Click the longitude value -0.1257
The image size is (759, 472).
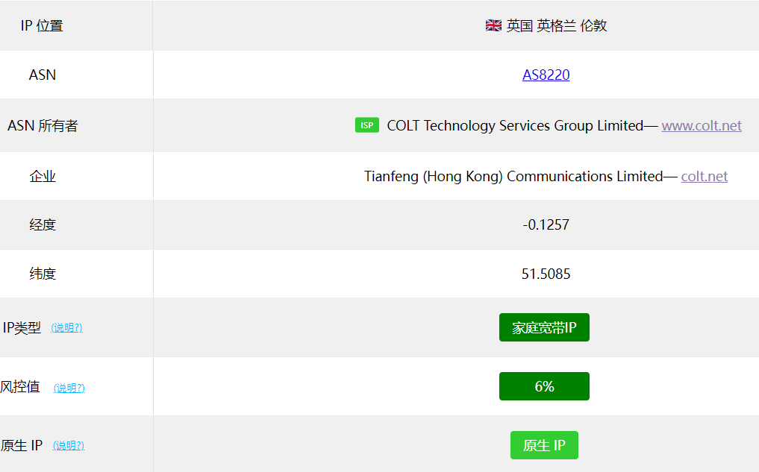[x=546, y=224]
